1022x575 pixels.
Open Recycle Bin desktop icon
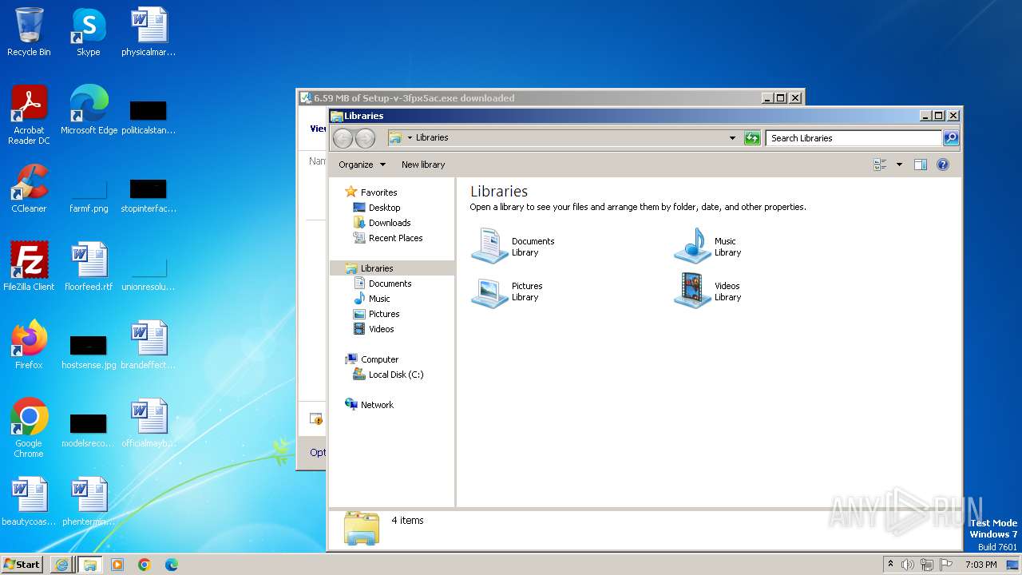pyautogui.click(x=29, y=32)
